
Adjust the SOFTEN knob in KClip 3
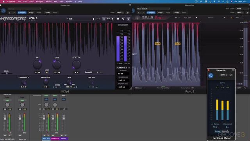pos(76,64)
